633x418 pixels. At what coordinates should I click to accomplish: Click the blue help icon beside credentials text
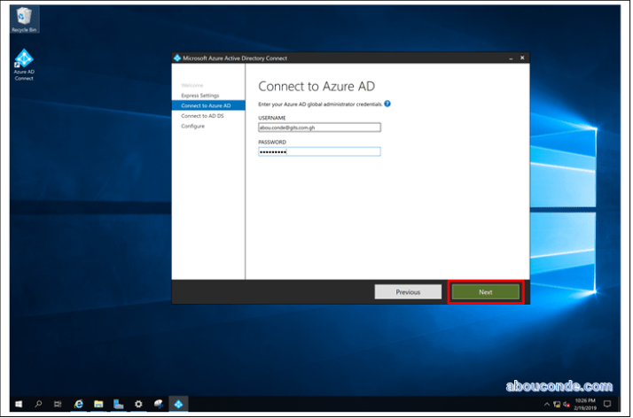click(387, 104)
